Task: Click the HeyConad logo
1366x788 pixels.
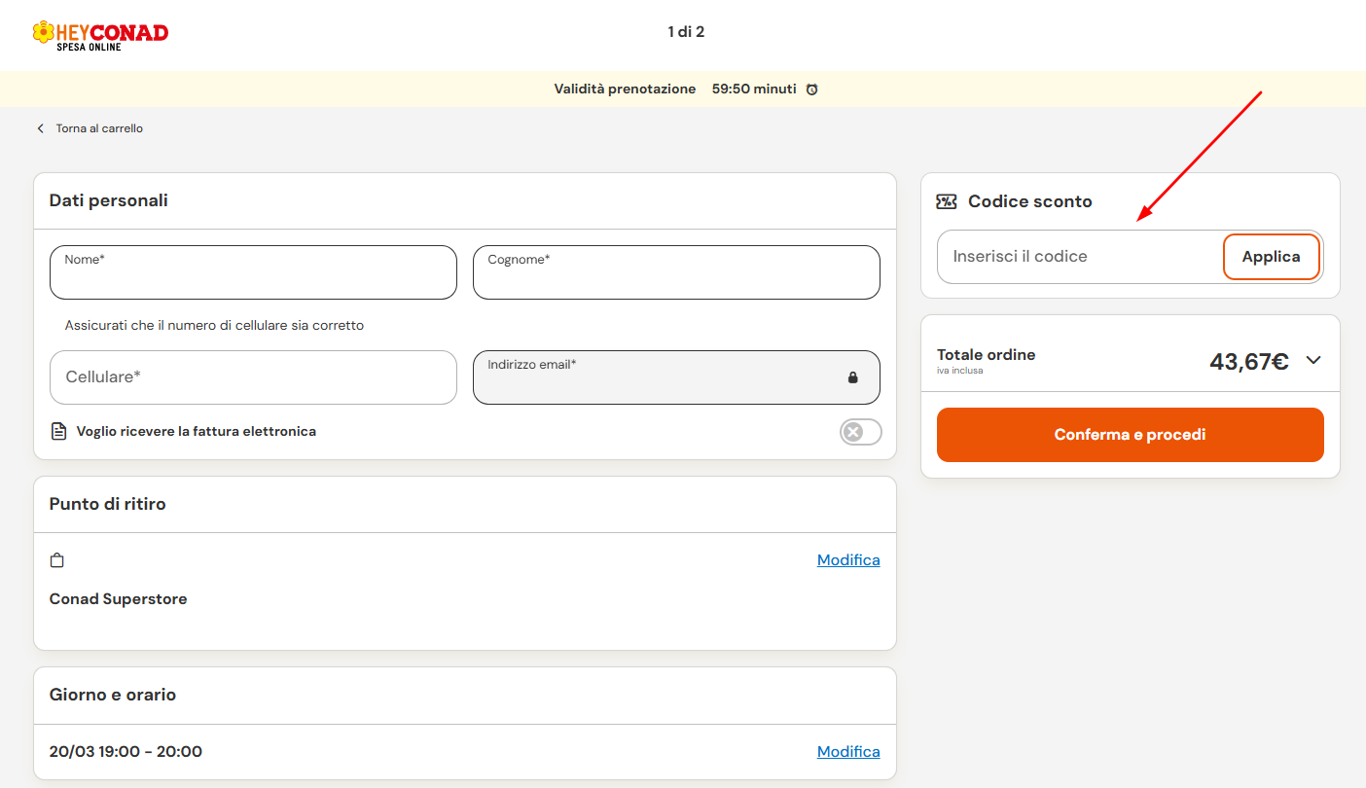Action: (100, 35)
